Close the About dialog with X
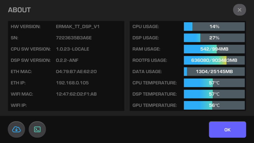The image size is (254, 143). 239,10
